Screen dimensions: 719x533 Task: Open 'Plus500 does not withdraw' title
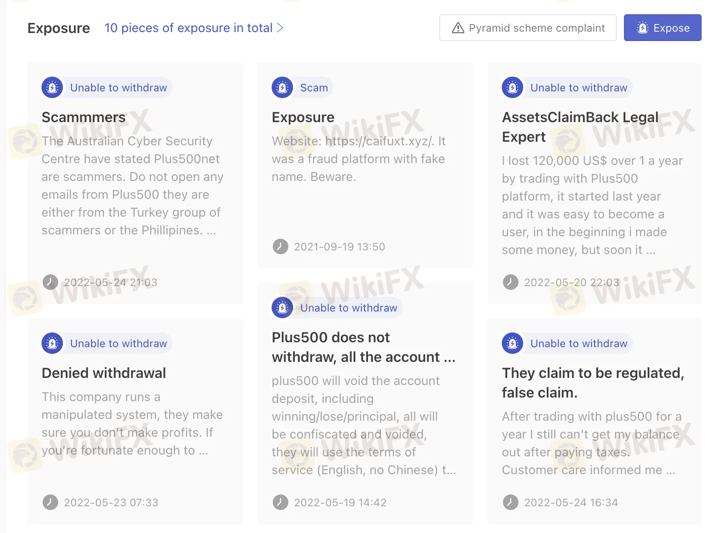point(364,347)
